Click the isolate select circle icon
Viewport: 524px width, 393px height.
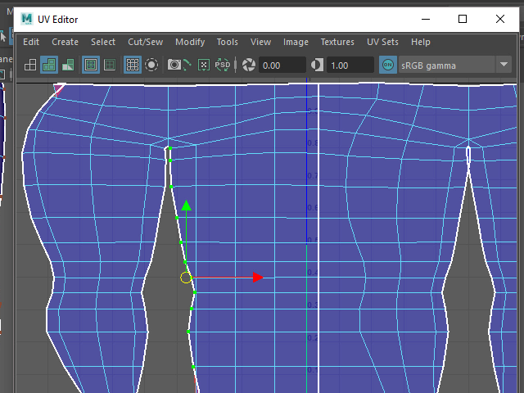(151, 65)
